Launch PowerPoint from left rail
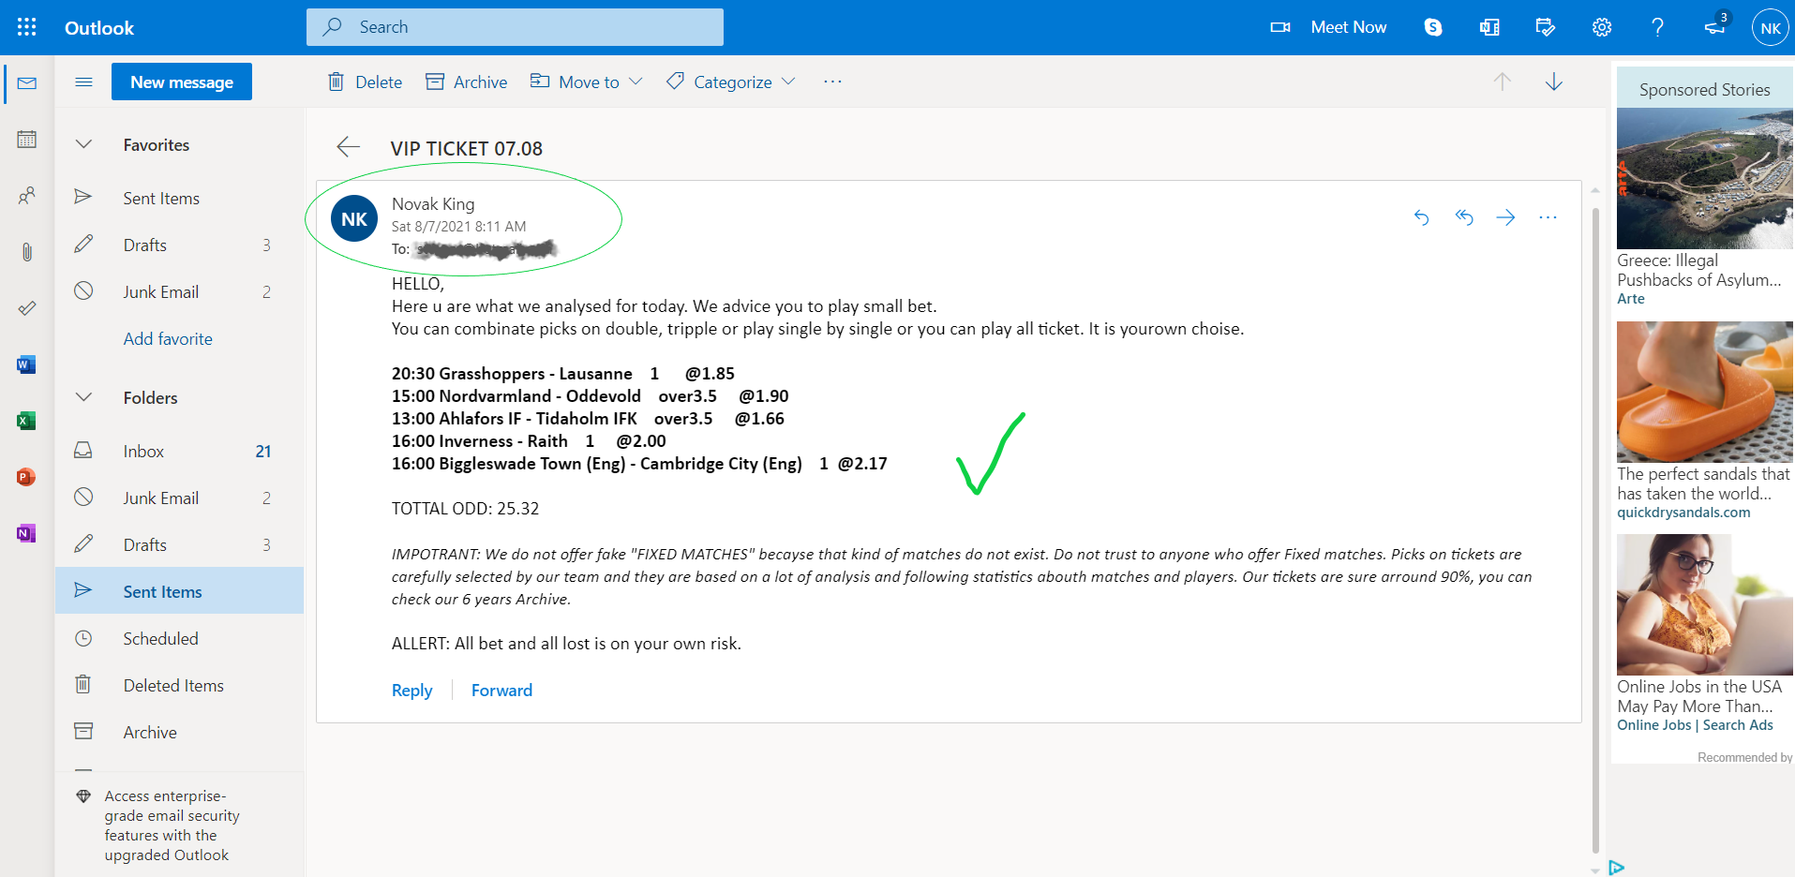This screenshot has width=1795, height=877. 26,477
